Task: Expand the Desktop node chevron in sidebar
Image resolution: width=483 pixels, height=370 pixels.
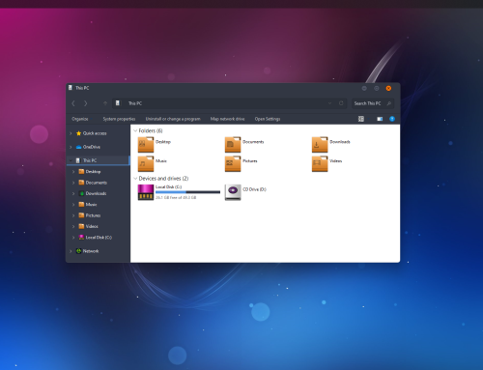Action: [73, 172]
